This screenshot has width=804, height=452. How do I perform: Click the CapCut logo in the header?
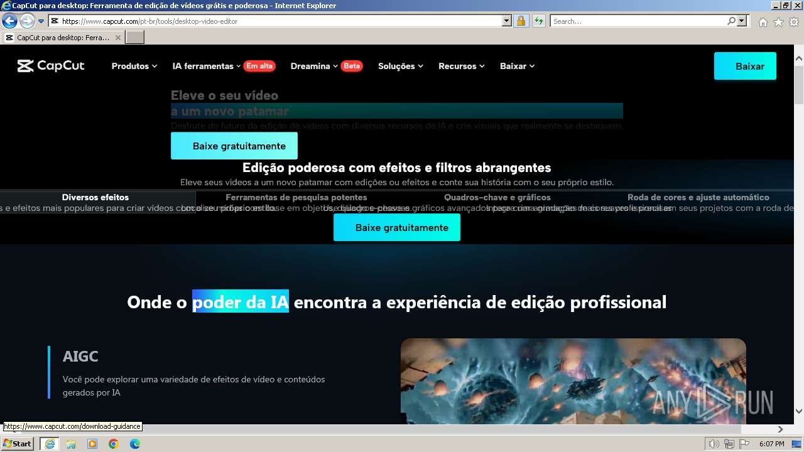[x=51, y=66]
